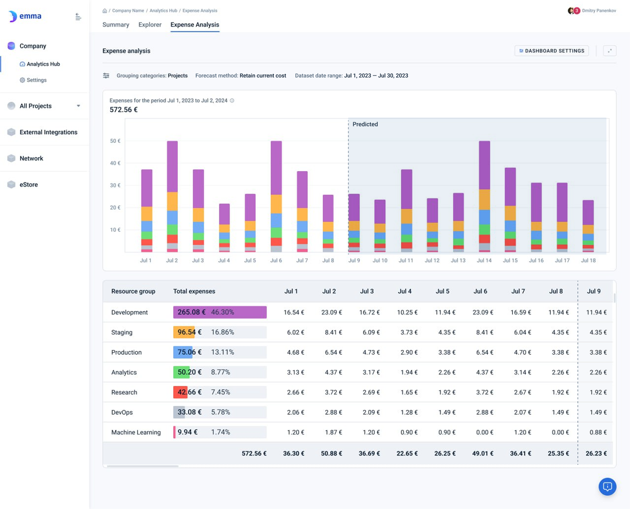Click the blue Production 75.06 € bar

(183, 352)
